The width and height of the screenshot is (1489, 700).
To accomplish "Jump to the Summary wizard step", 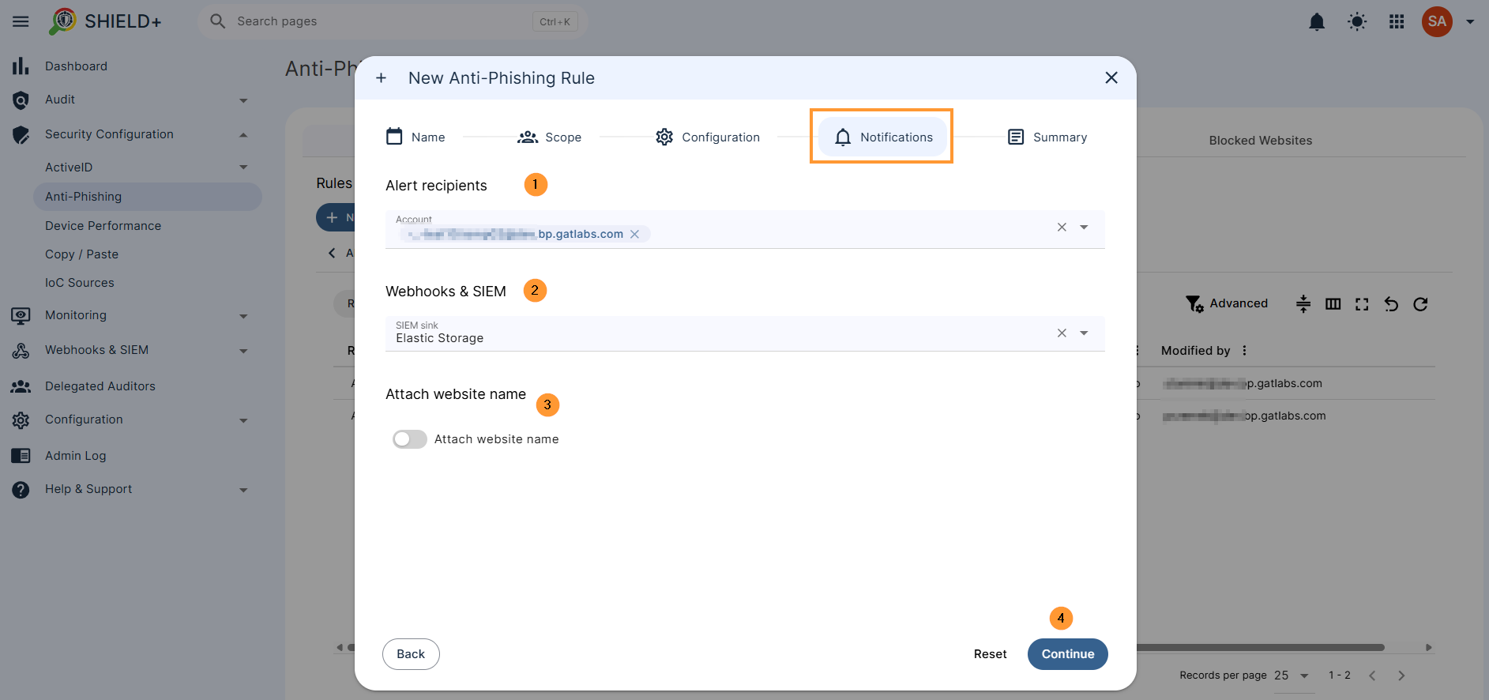I will (1047, 137).
